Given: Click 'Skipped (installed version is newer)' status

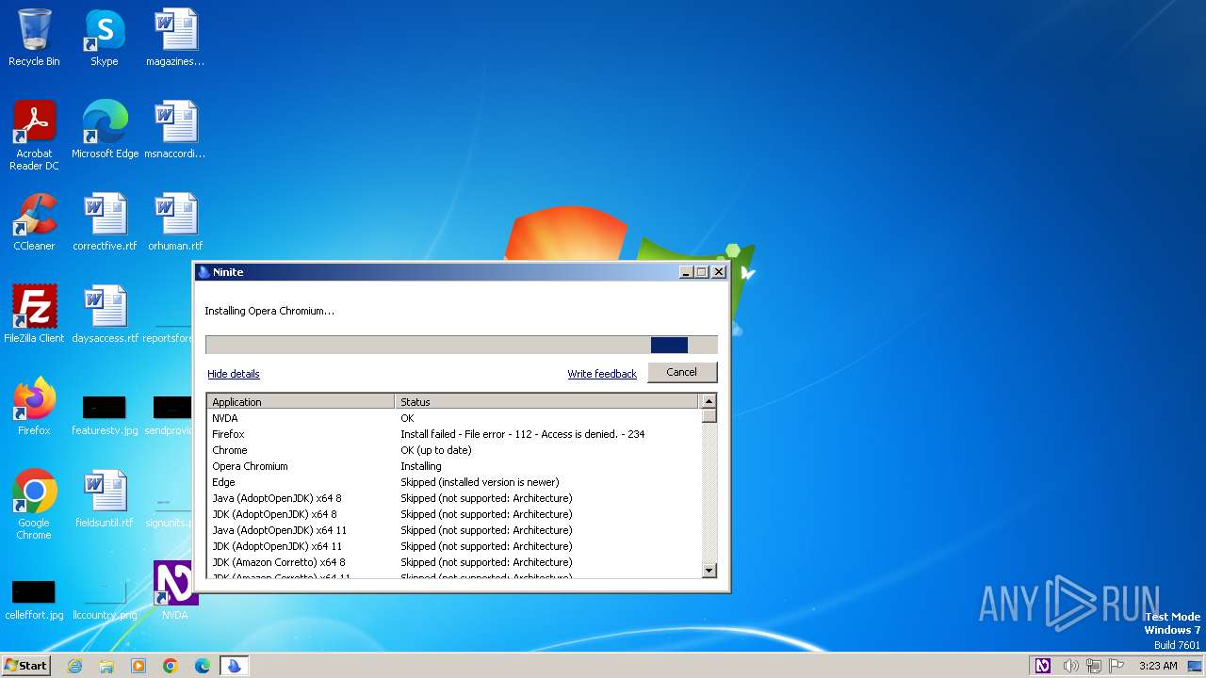Looking at the screenshot, I should pos(480,482).
